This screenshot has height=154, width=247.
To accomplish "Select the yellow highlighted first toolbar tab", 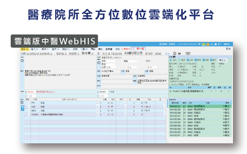I will pos(25,49).
